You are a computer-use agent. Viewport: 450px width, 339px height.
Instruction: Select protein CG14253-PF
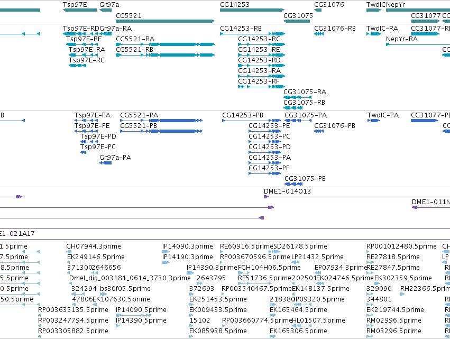[264, 173]
